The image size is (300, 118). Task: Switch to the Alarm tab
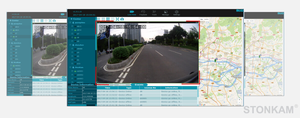click(122, 85)
